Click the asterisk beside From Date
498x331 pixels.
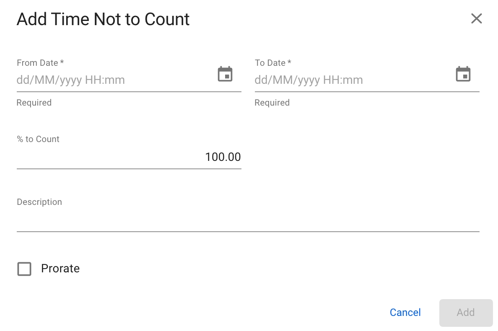[62, 62]
